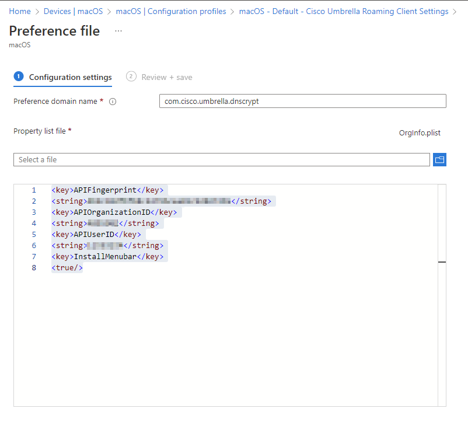Screen dimensions: 468x436
Task: Show info tooltip for Preference domain name
Action: coord(113,102)
